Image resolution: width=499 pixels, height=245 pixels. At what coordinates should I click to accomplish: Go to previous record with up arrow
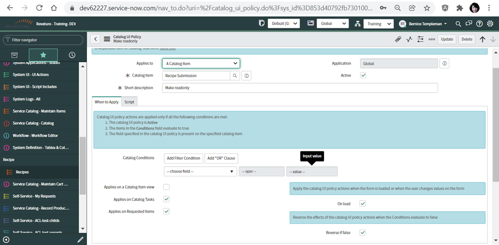(483, 39)
